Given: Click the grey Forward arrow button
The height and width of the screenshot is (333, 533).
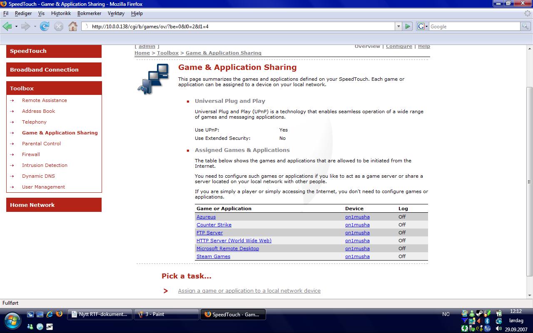Looking at the screenshot, I should coord(25,26).
